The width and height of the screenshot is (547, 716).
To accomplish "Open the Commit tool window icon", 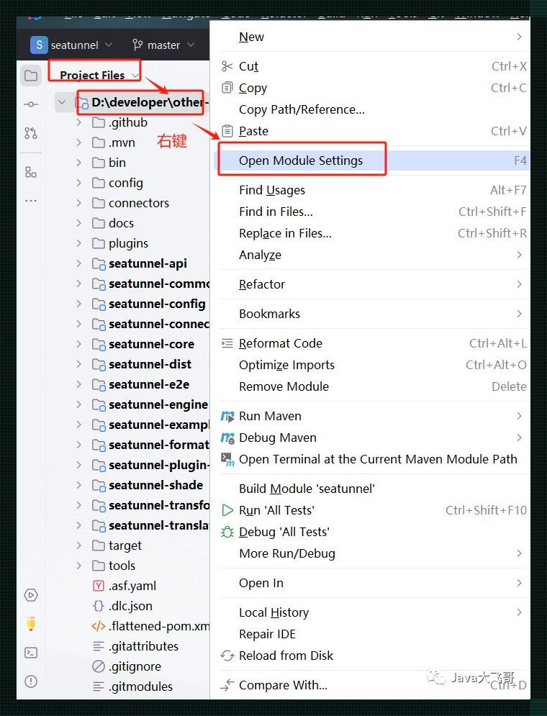I will (31, 104).
